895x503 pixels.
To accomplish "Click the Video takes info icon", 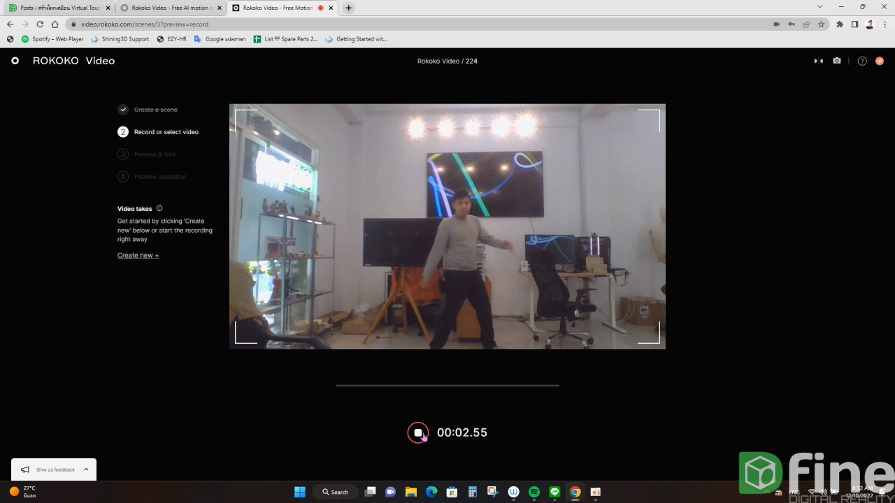I will click(159, 208).
